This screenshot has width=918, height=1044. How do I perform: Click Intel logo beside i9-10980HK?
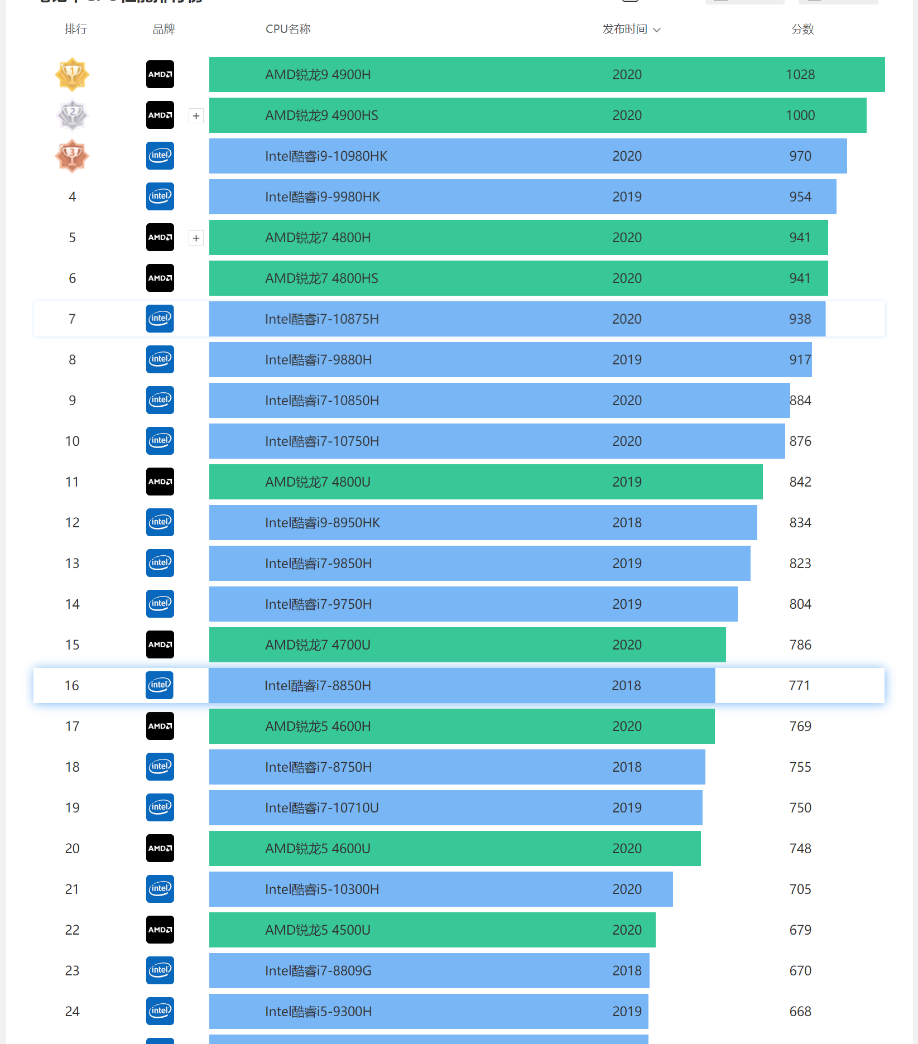160,156
